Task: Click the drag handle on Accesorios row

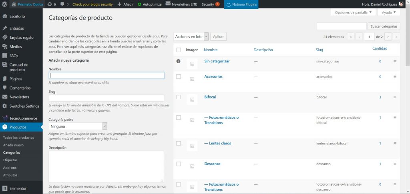Action: click(395, 76)
